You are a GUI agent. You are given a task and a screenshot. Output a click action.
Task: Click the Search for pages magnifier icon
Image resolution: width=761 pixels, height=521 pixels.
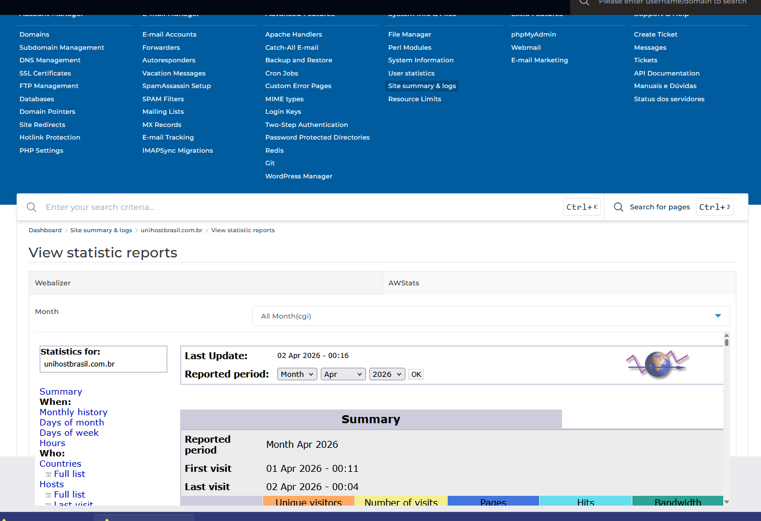click(x=618, y=207)
